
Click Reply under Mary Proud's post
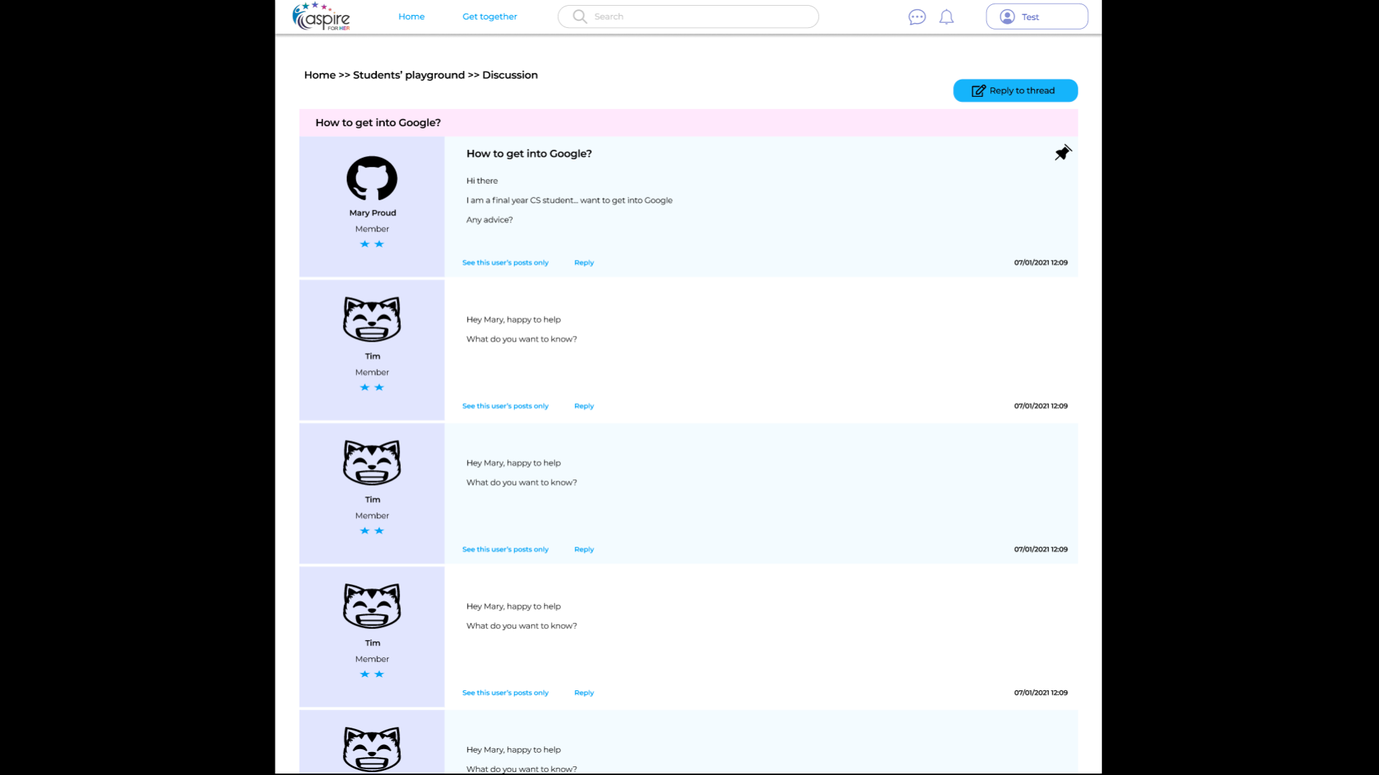click(x=583, y=263)
